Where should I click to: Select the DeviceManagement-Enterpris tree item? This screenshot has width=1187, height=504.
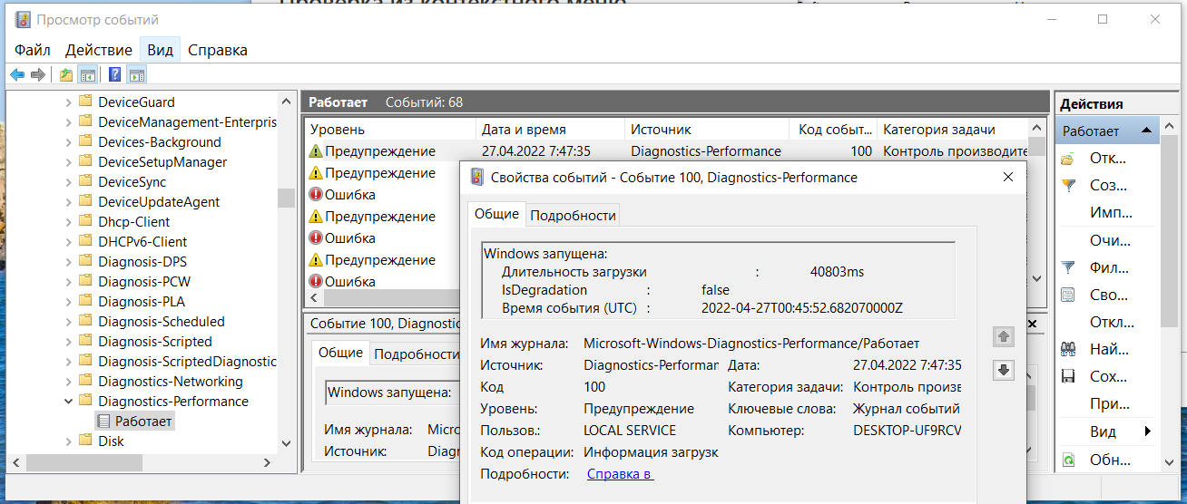pos(186,122)
